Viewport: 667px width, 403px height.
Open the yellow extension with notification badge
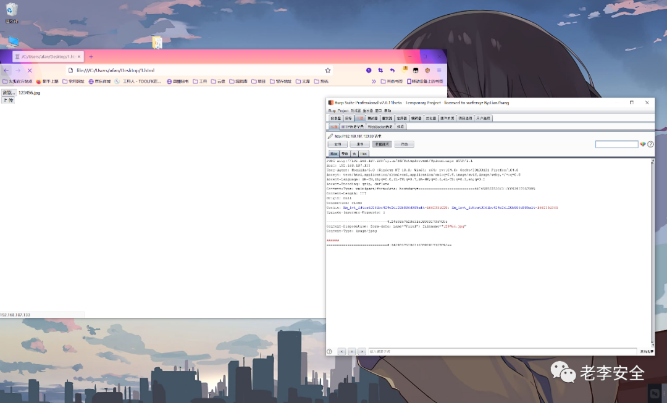(404, 70)
